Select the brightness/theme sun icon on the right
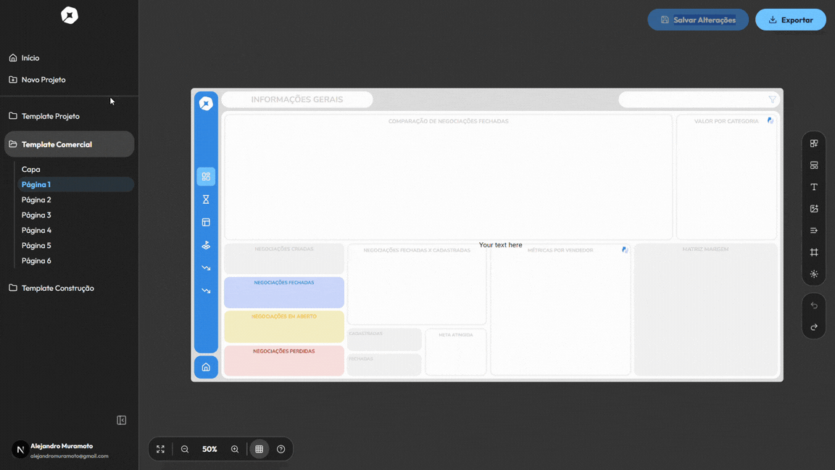 [x=813, y=273]
